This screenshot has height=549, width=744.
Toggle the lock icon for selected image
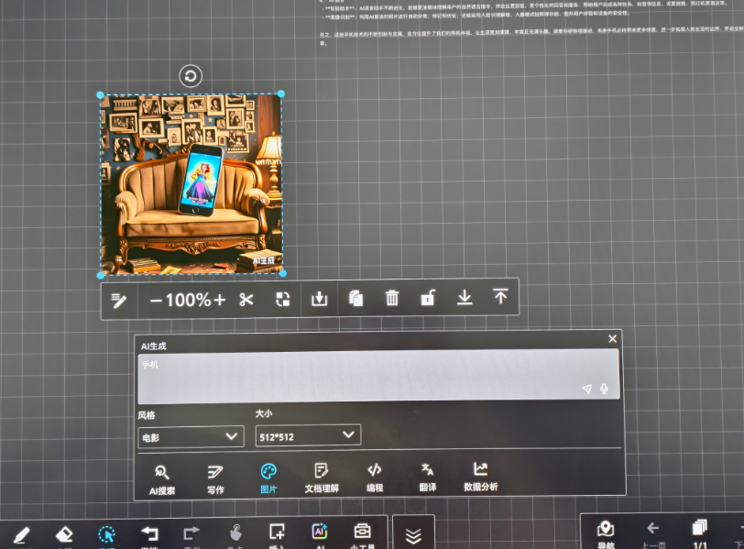coord(428,298)
